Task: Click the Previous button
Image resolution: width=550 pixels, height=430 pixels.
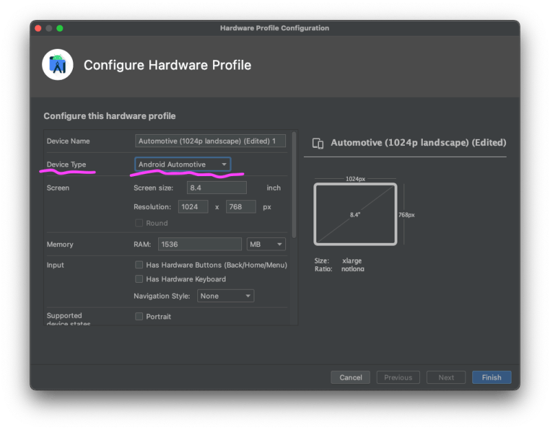Action: (x=398, y=377)
